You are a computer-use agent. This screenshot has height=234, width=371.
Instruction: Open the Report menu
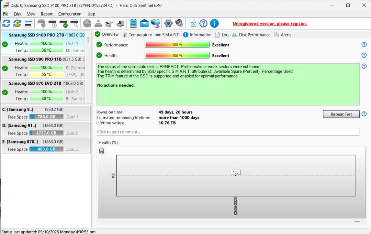pyautogui.click(x=47, y=14)
